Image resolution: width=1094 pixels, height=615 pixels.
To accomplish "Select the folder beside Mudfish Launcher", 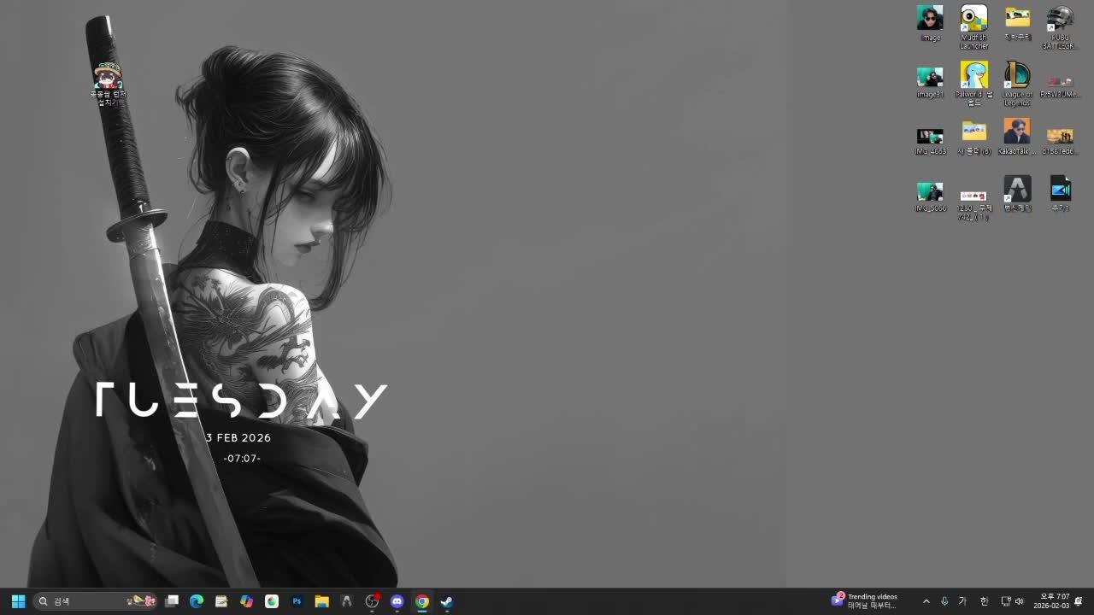I will coord(1017,23).
